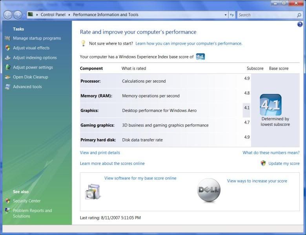Click the 4.7 Gaming graphics subscore

point(247,122)
